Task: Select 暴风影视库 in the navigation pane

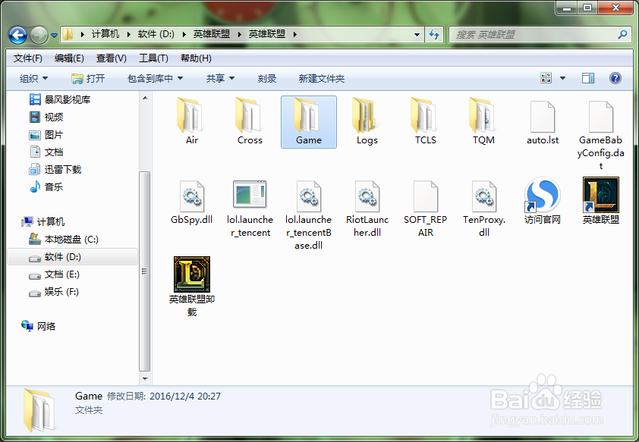Action: (x=60, y=100)
